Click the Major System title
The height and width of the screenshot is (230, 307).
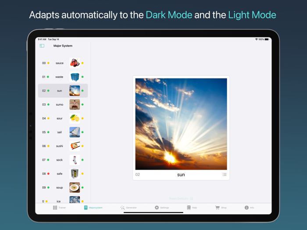(x=63, y=46)
